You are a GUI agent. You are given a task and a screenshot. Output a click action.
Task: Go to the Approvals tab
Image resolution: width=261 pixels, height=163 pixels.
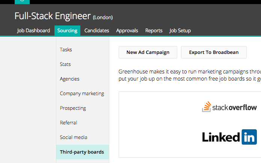(x=127, y=31)
